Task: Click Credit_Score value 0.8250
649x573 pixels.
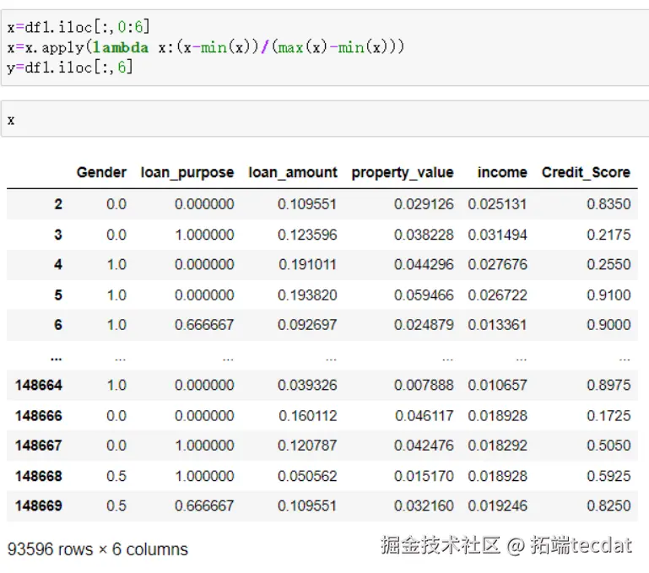Action: [608, 506]
